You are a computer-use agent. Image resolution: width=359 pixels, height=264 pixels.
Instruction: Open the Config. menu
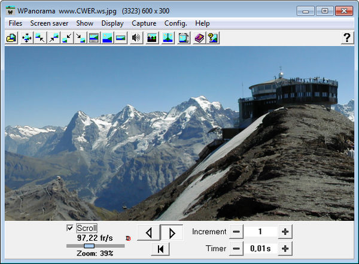(x=175, y=23)
